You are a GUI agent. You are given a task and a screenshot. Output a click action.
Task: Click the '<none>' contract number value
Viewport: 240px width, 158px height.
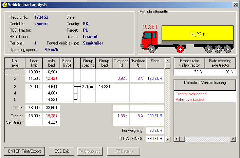coord(41,24)
